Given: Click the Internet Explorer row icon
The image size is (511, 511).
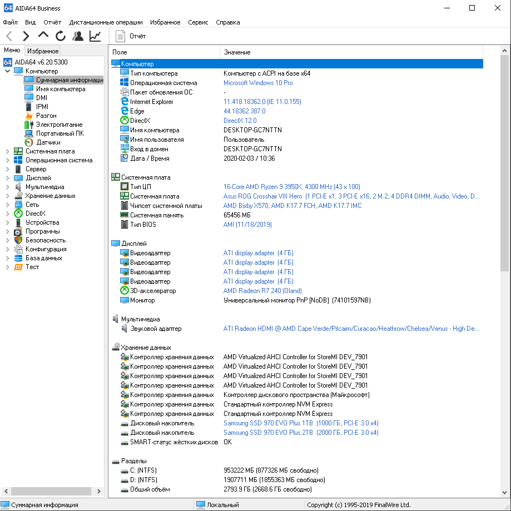Looking at the screenshot, I should point(124,101).
